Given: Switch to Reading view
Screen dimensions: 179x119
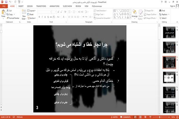Looking at the screenshot, I should coord(145,117).
